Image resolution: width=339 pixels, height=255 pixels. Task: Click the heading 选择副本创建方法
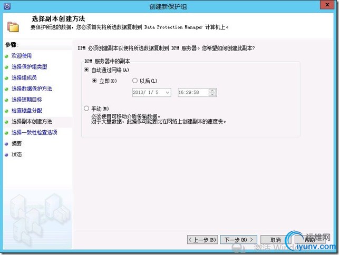point(59,19)
